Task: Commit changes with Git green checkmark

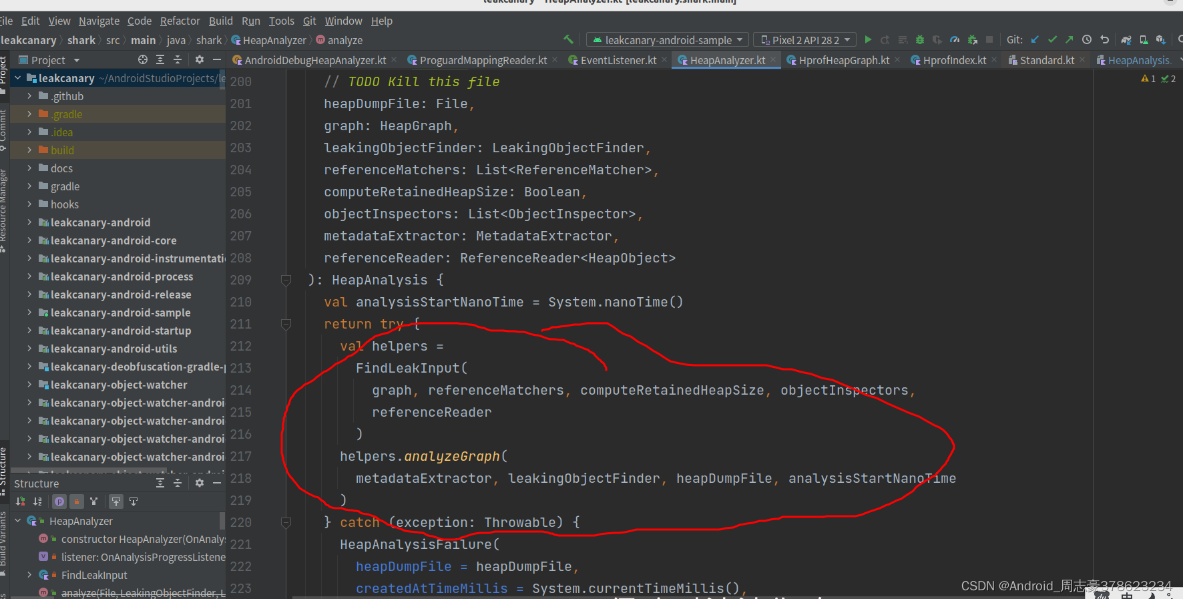Action: click(x=1052, y=40)
